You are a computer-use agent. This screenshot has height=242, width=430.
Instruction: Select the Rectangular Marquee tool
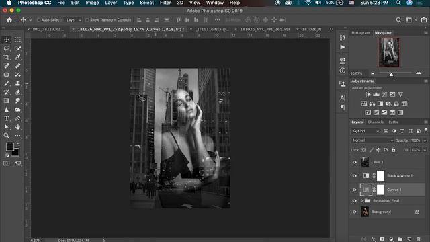17,40
